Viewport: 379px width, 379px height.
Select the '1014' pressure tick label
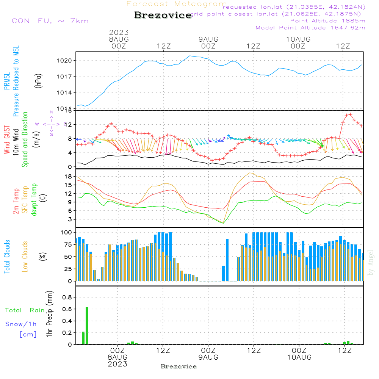(x=64, y=92)
